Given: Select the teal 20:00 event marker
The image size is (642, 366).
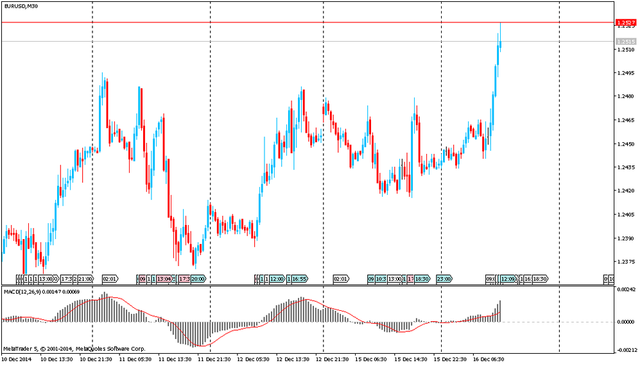Looking at the screenshot, I should coord(198,279).
